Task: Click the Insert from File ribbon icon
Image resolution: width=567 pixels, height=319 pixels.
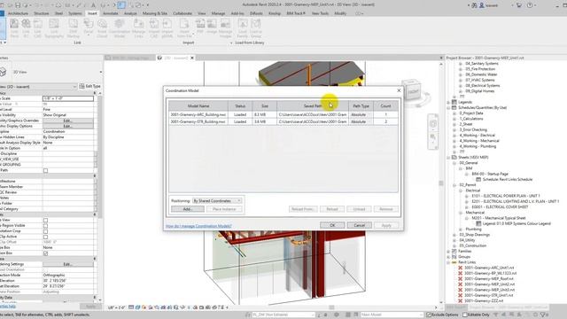Action: [184, 27]
